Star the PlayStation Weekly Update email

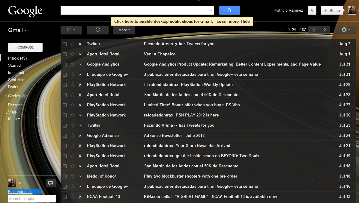tap(72, 84)
